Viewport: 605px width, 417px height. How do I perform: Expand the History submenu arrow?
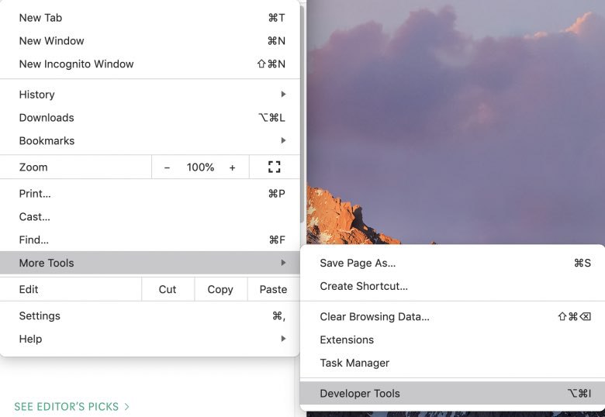pyautogui.click(x=284, y=94)
